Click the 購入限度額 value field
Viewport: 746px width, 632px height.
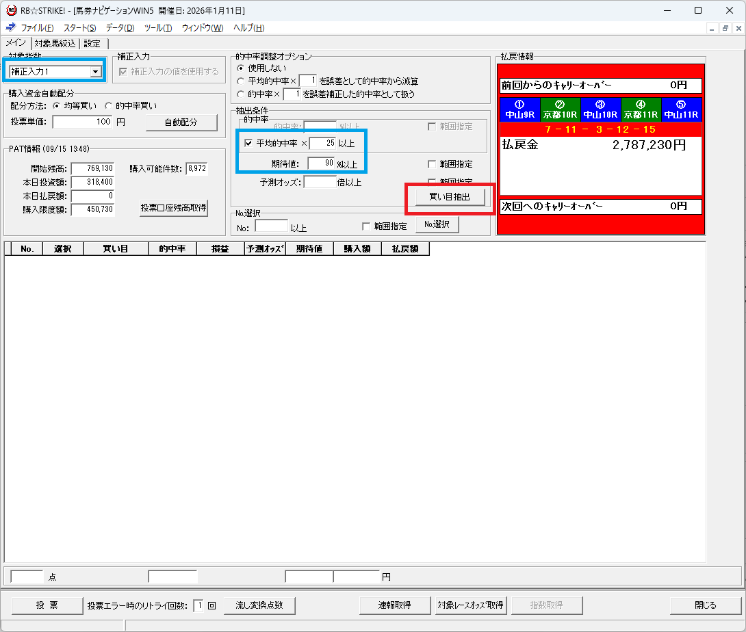93,210
